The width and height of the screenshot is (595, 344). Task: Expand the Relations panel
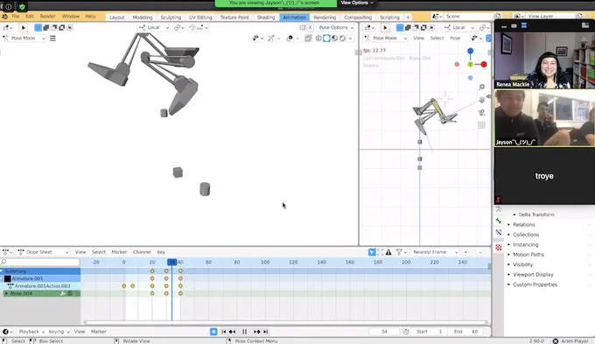coord(523,225)
